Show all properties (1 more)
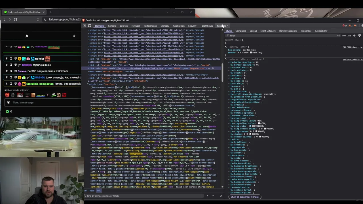Image resolution: width=363 pixels, height=204 pixels. point(245,197)
